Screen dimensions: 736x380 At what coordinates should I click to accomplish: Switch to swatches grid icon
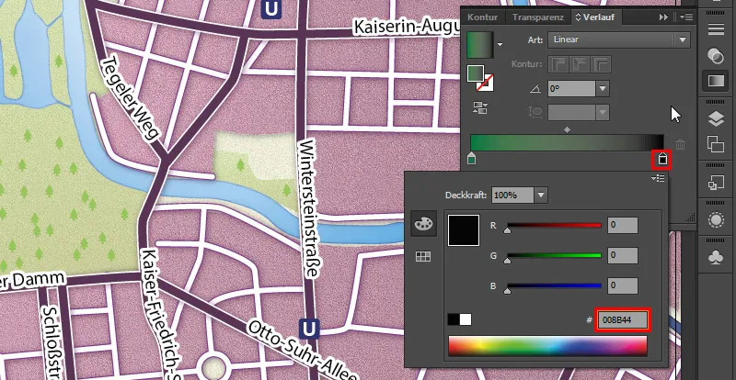pyautogui.click(x=423, y=256)
